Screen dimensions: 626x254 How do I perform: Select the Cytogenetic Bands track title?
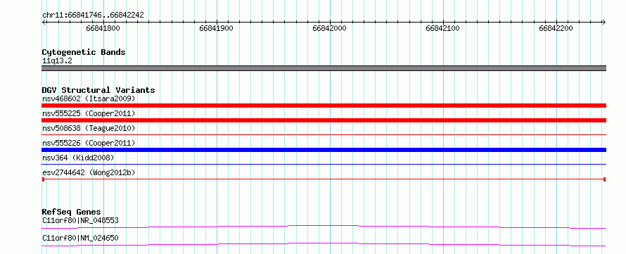[84, 52]
